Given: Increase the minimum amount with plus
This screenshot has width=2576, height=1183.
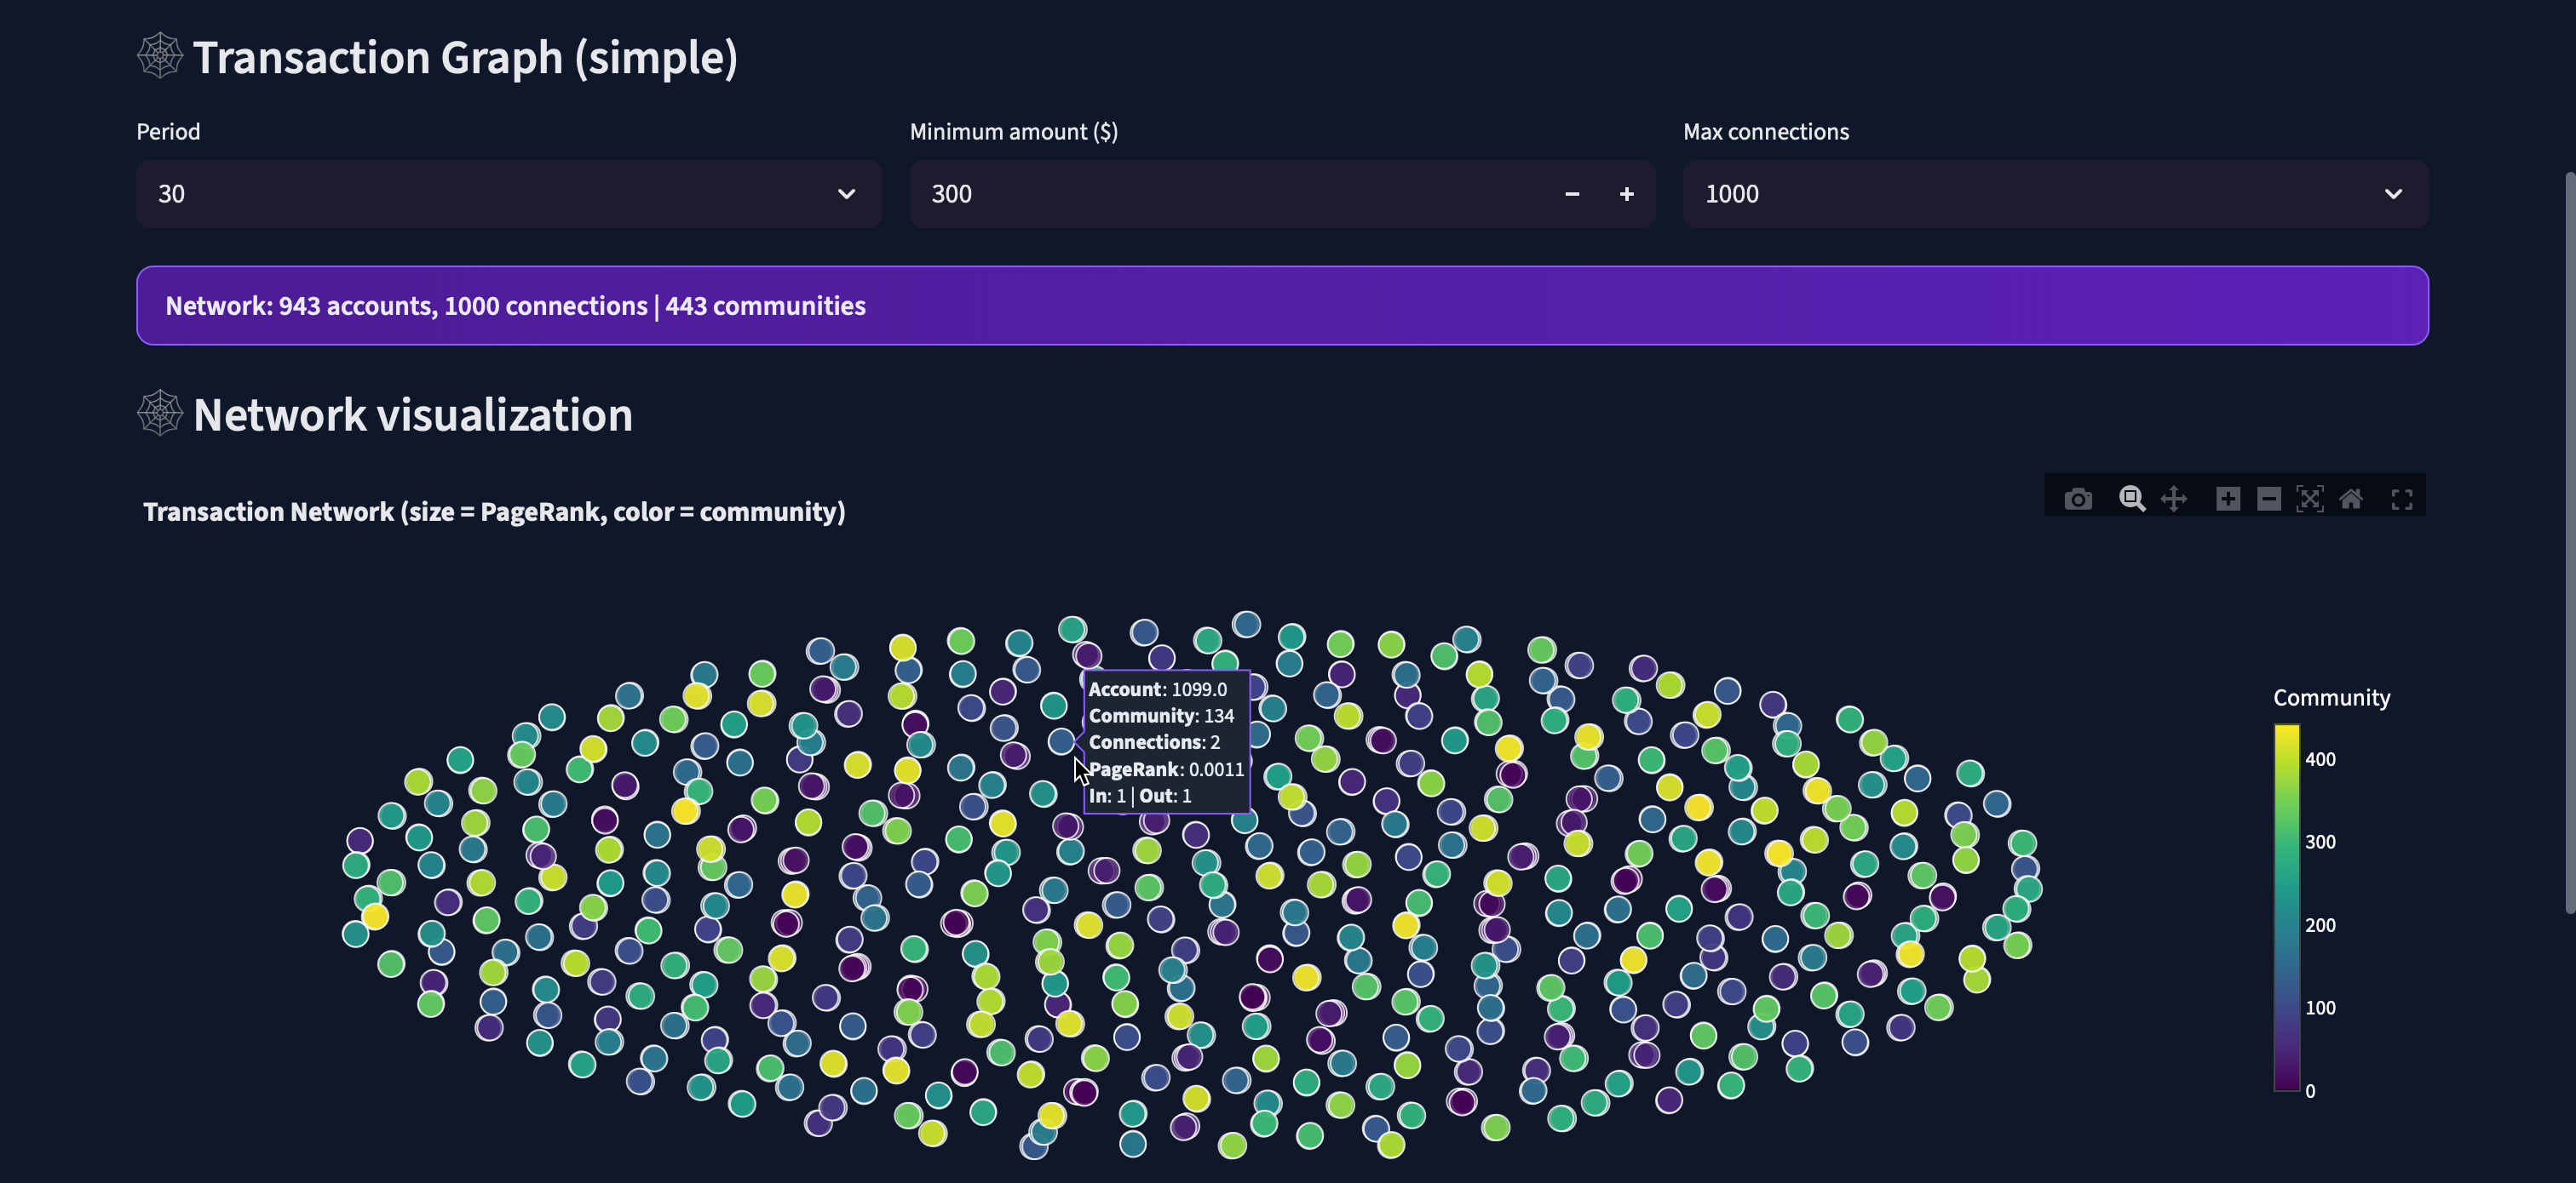Looking at the screenshot, I should pyautogui.click(x=1626, y=194).
